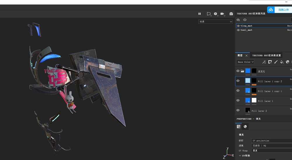Open the 3D cube display settings icon

click(x=215, y=14)
